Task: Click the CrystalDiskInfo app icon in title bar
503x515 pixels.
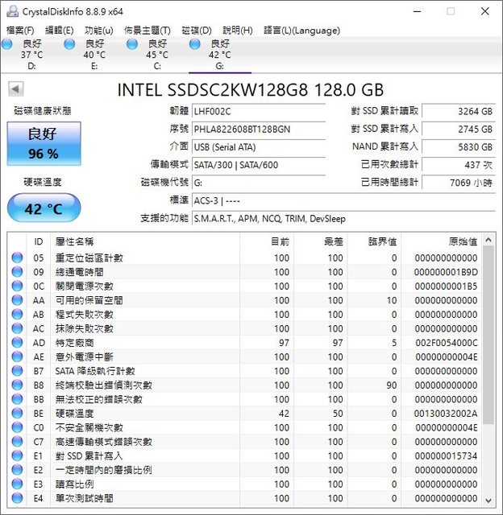Action: (10, 11)
